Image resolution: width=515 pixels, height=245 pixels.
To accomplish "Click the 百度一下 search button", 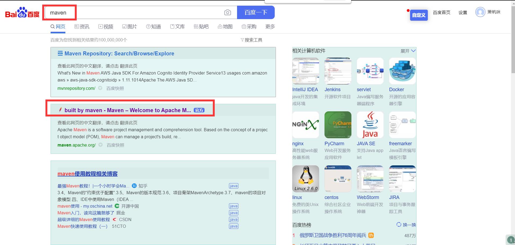I will 256,12.
